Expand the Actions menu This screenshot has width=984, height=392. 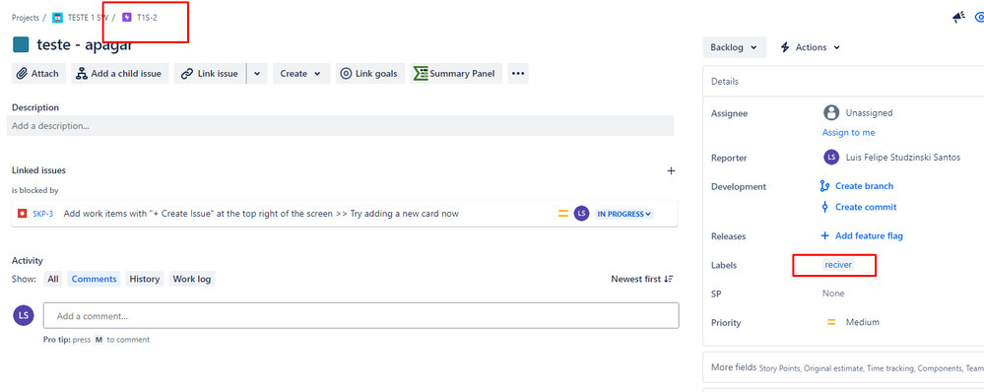click(810, 47)
